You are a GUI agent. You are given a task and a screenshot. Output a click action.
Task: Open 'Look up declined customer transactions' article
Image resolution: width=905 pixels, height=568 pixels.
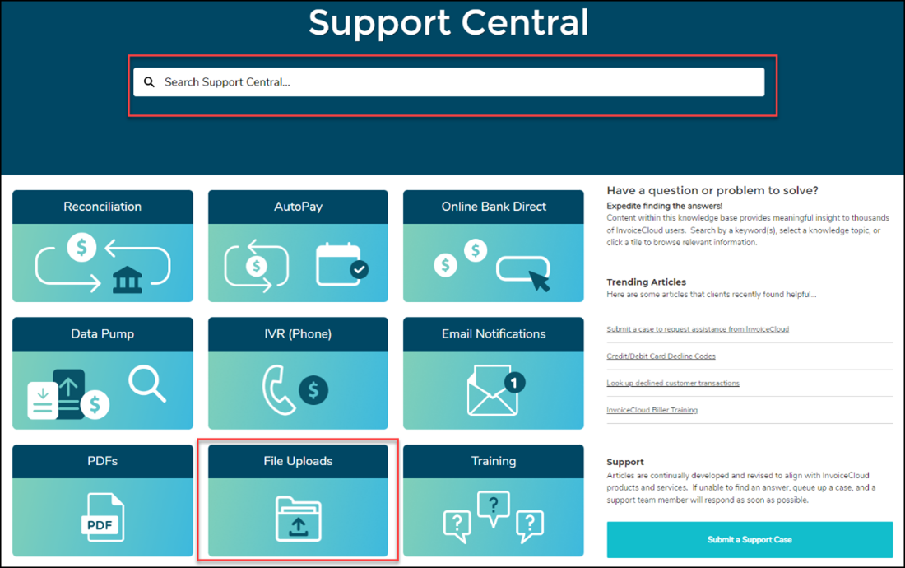(673, 384)
